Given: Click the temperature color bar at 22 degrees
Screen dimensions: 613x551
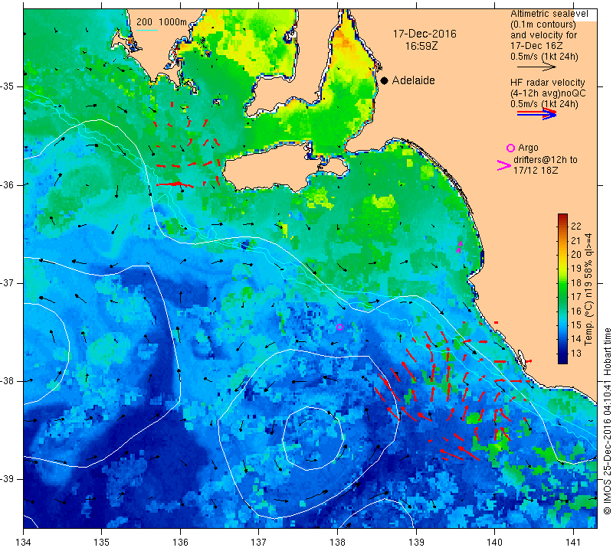Looking at the screenshot, I should 562,226.
